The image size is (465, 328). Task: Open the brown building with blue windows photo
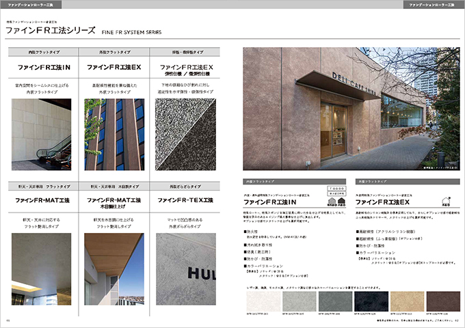point(114,134)
